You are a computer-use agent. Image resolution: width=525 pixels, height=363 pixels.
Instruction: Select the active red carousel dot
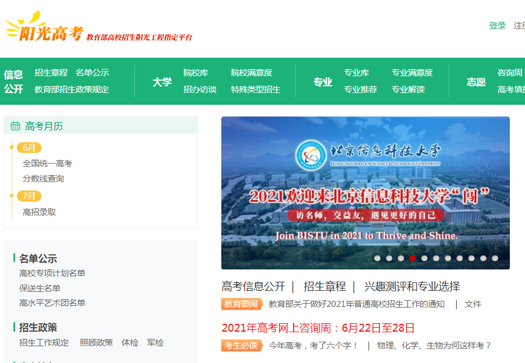pyautogui.click(x=412, y=258)
